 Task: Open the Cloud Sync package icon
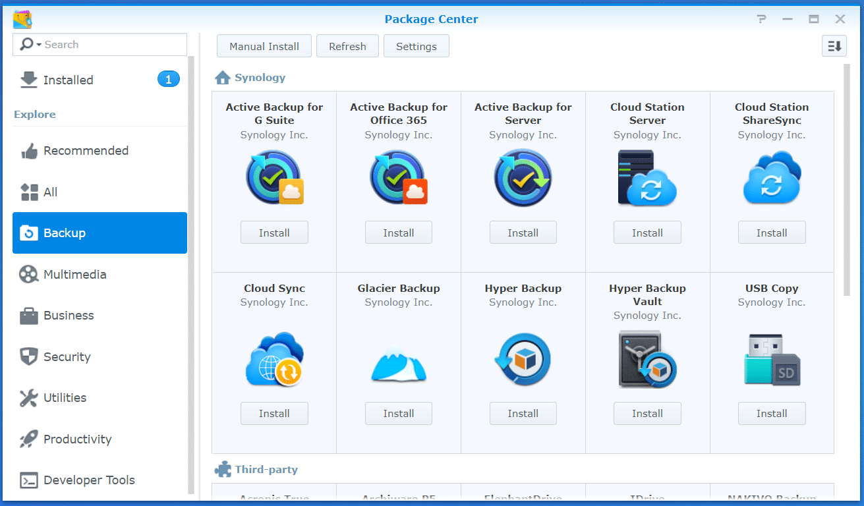pyautogui.click(x=274, y=360)
